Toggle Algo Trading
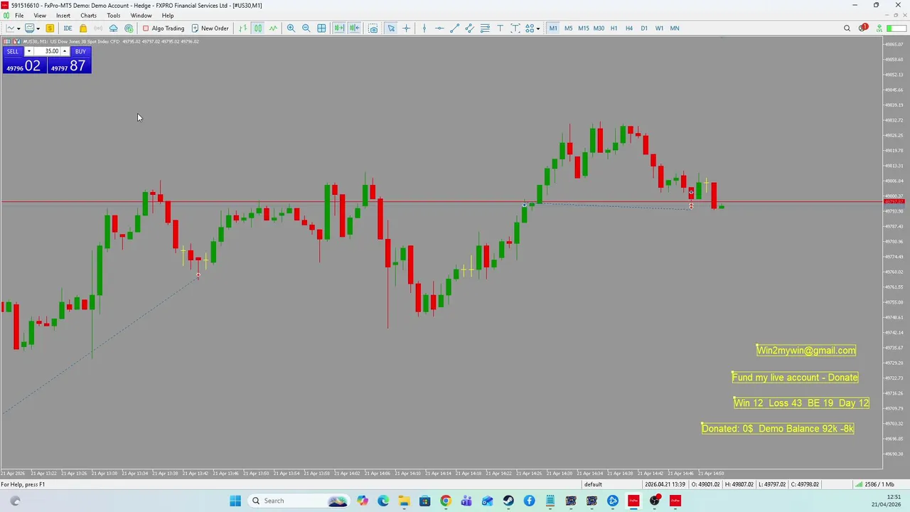The height and width of the screenshot is (512, 910). tap(163, 28)
